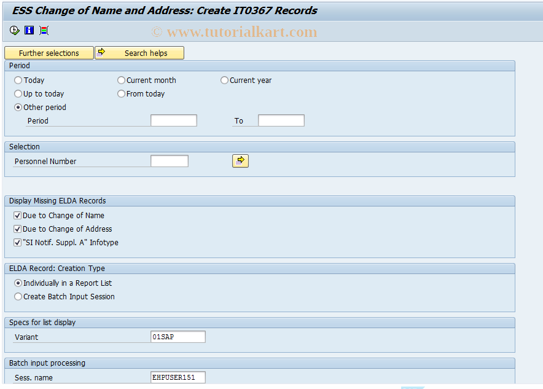The height and width of the screenshot is (389, 543).
Task: Open program documentation via the i icon
Action: pos(28,30)
